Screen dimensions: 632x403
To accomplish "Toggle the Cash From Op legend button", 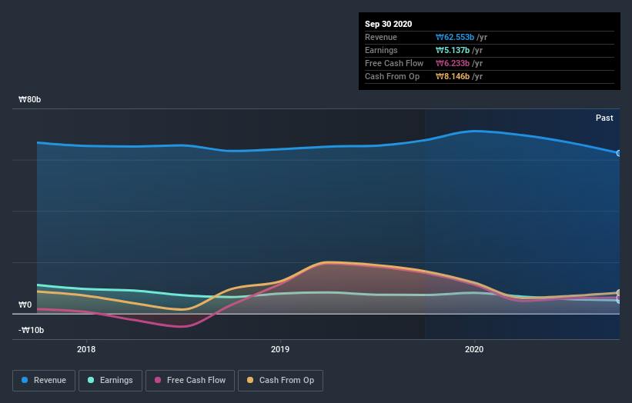I will (x=280, y=381).
